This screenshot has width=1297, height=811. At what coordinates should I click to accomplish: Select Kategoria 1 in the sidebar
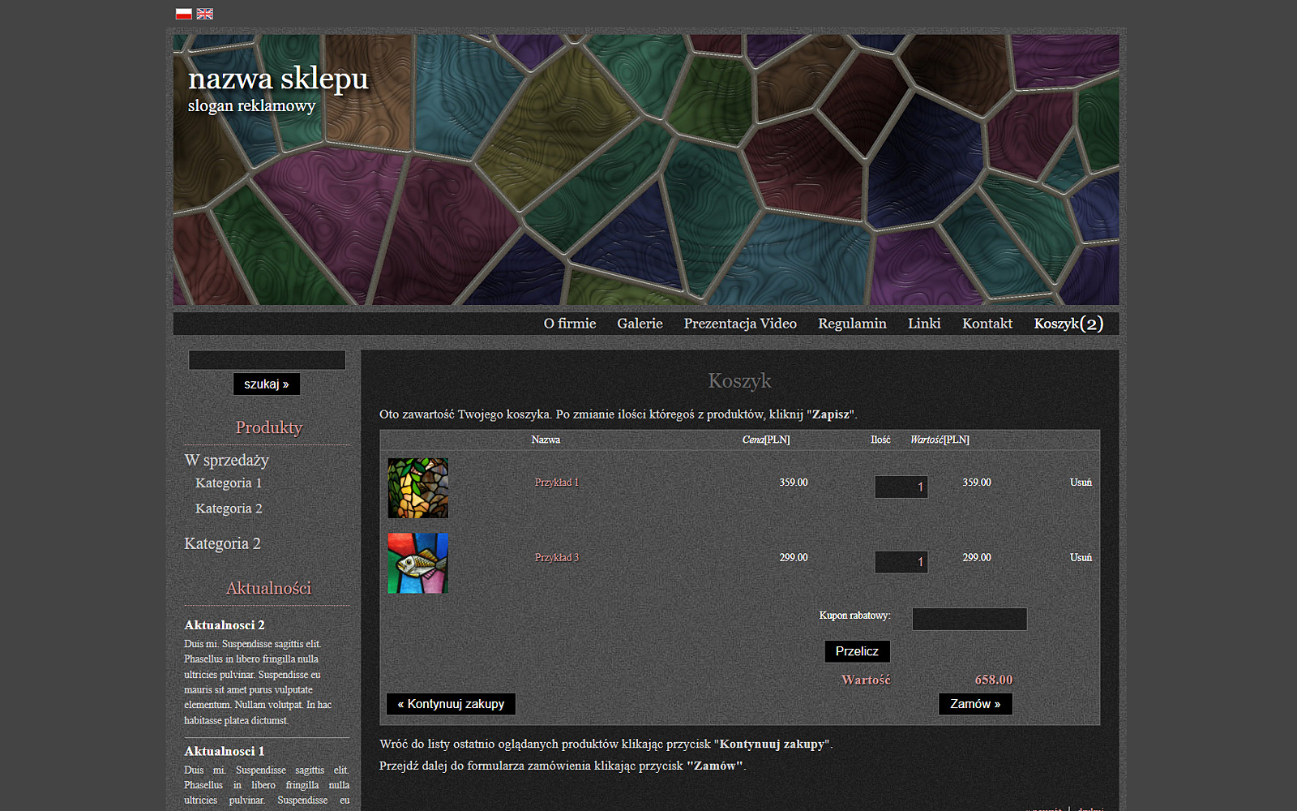(x=228, y=483)
